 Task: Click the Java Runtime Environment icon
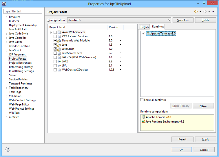144,122
